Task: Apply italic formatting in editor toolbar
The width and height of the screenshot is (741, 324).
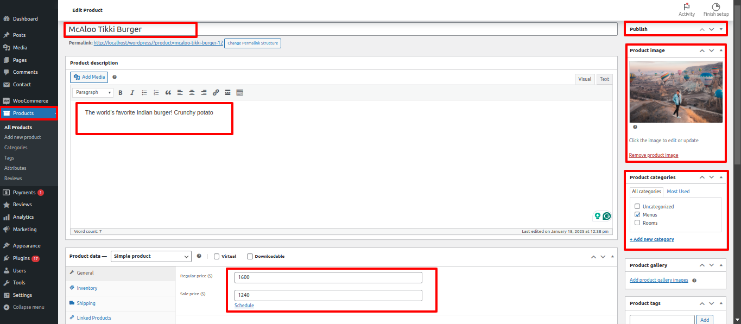Action: click(132, 93)
